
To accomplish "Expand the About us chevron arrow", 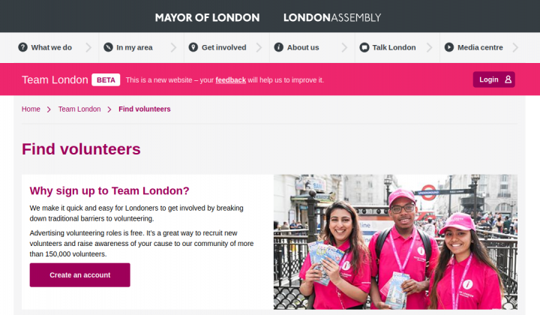I will 344,47.
